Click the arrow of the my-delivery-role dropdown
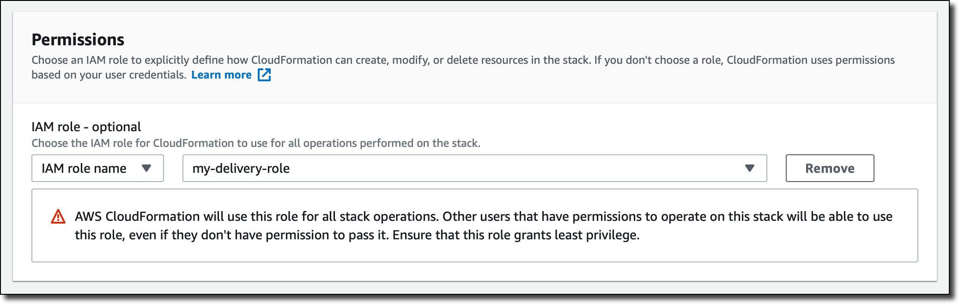This screenshot has height=304, width=959. [x=749, y=168]
